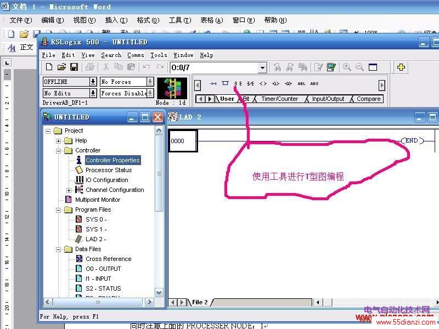Switch to the Timer/Counter instruction tab

(279, 99)
